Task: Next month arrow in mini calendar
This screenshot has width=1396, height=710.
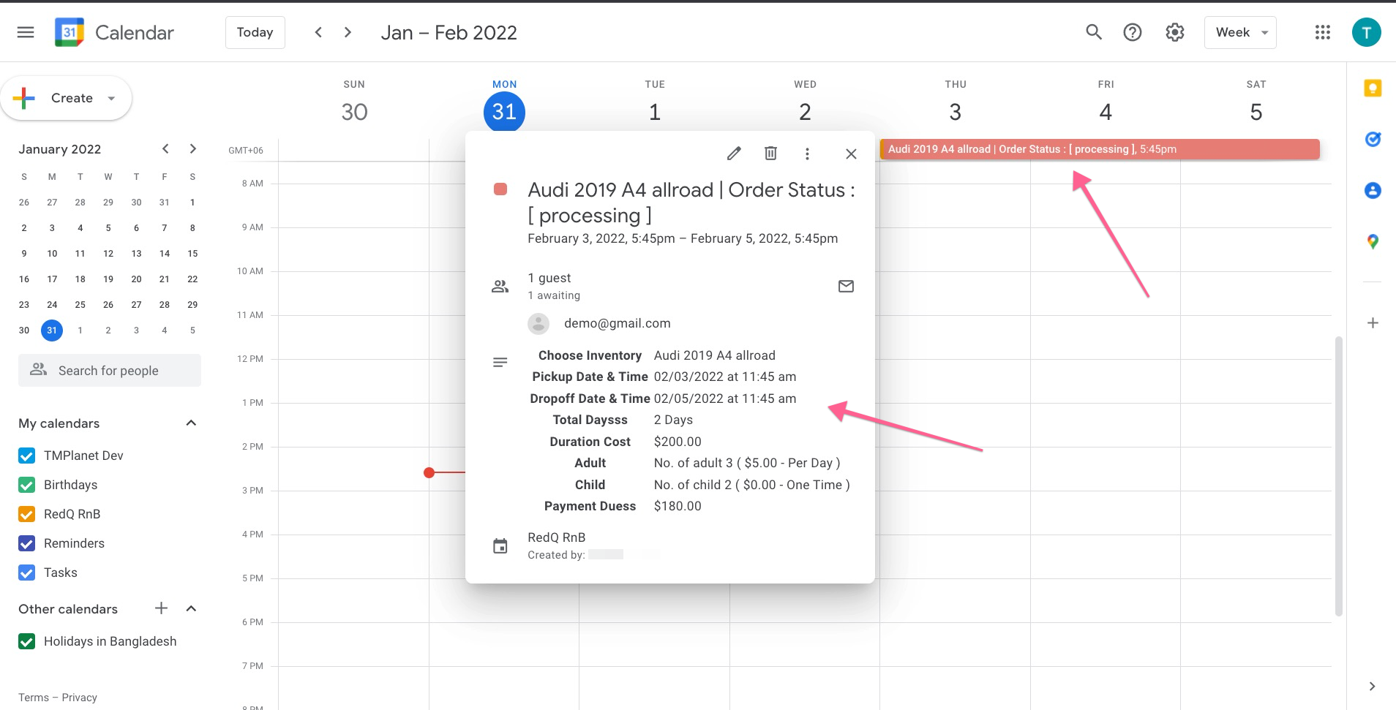Action: [x=193, y=148]
